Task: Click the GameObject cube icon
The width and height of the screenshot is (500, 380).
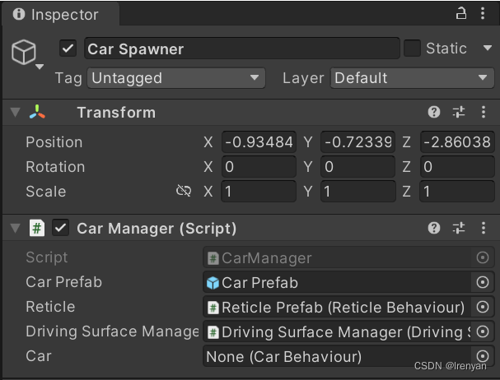Action: (x=23, y=52)
